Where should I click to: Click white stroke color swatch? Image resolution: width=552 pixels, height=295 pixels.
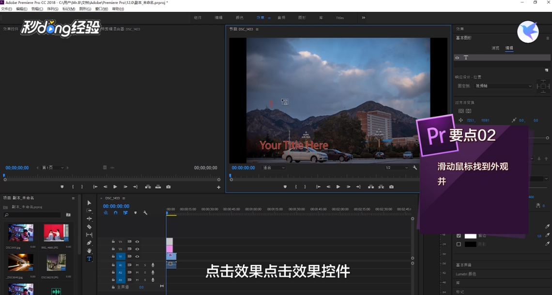470,236
